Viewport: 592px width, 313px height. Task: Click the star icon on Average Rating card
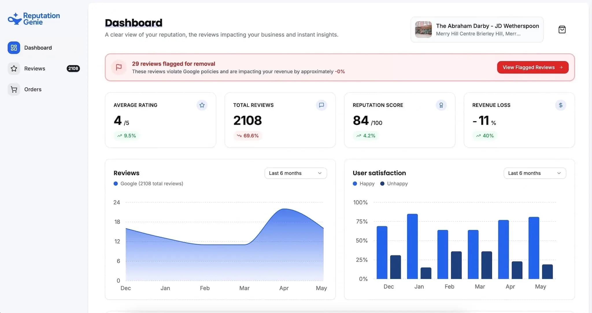tap(202, 105)
